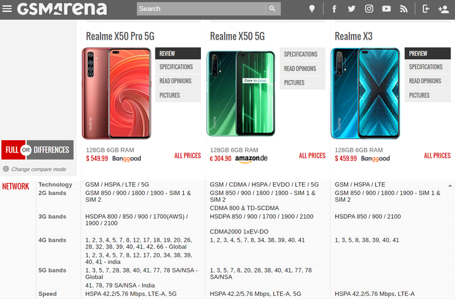The width and height of the screenshot is (455, 299).
Task: Collapse the Network section arrow
Action: (450, 185)
